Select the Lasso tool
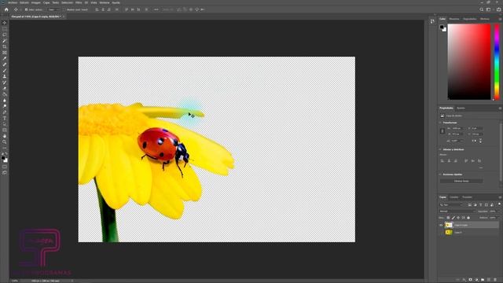Image resolution: width=503 pixels, height=283 pixels. 5,35
